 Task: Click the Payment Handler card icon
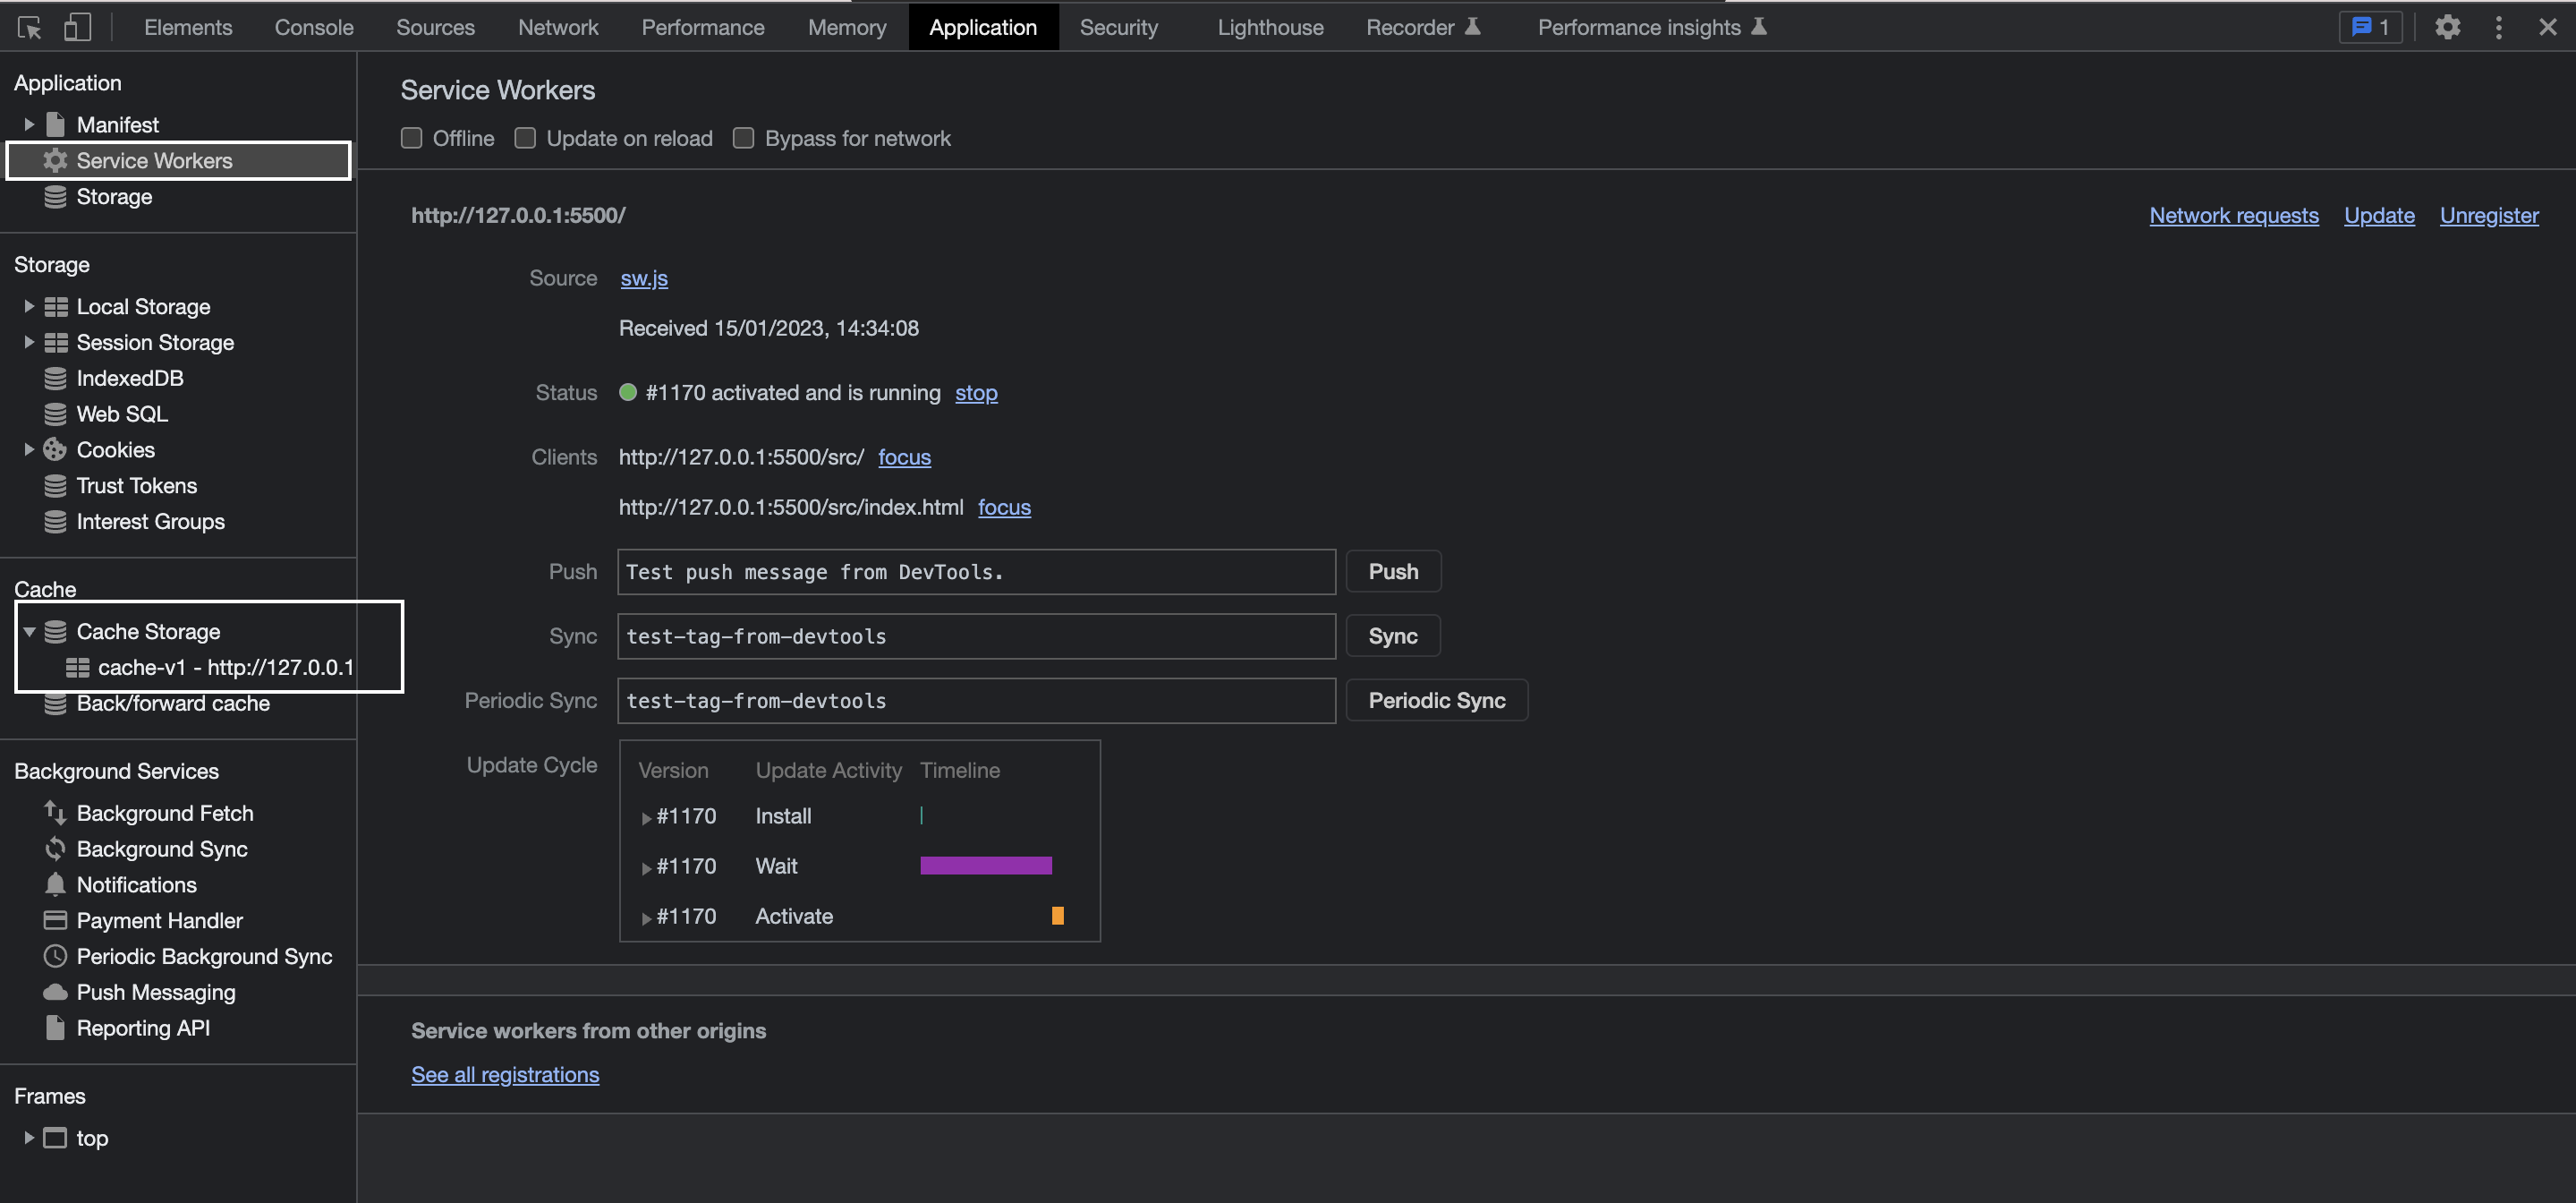click(55, 922)
